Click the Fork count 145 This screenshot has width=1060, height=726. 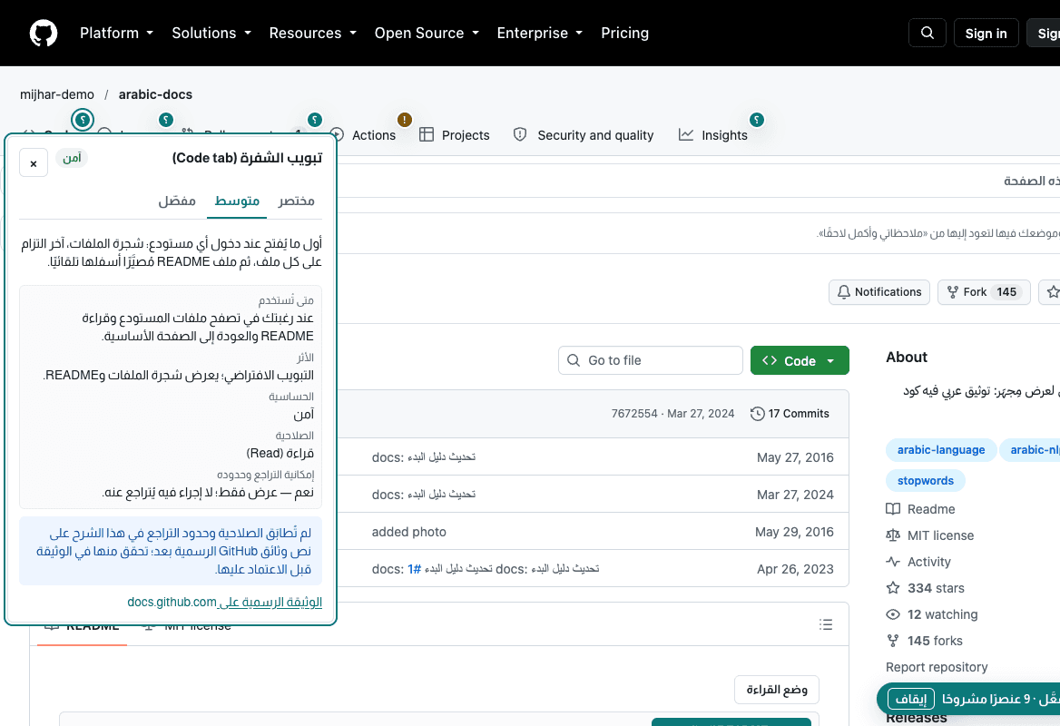(x=1006, y=292)
